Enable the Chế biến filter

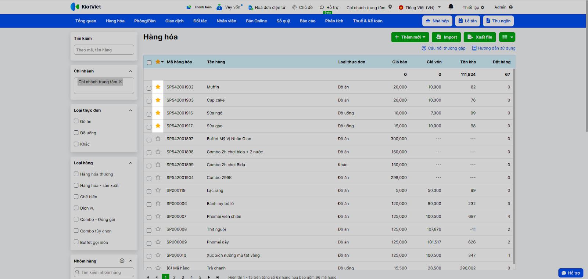coord(76,196)
